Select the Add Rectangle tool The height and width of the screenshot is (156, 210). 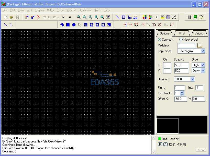124,17
